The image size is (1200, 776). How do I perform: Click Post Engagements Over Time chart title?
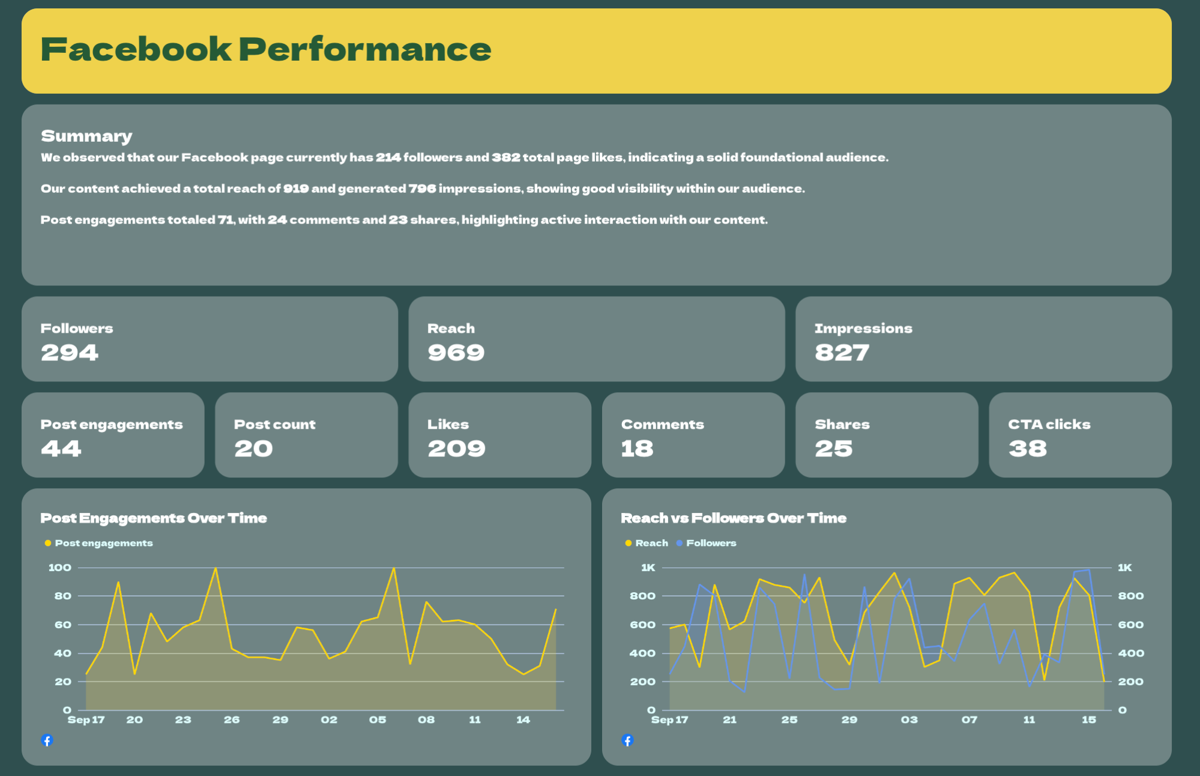(154, 518)
